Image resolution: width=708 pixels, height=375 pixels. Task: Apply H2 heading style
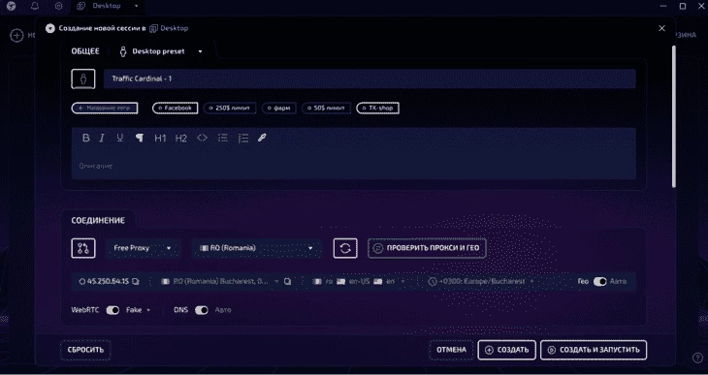click(x=181, y=139)
